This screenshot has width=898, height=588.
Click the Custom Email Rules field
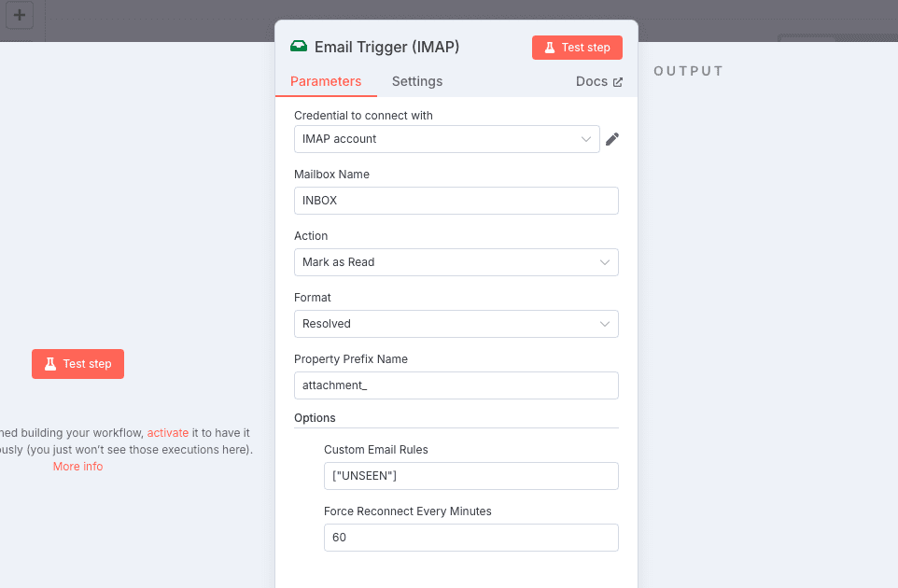click(x=470, y=476)
